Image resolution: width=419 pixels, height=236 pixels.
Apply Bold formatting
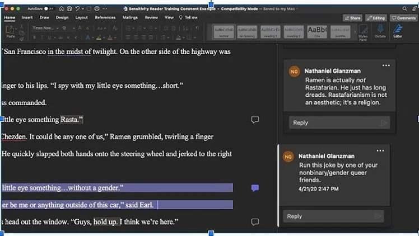pos(34,37)
